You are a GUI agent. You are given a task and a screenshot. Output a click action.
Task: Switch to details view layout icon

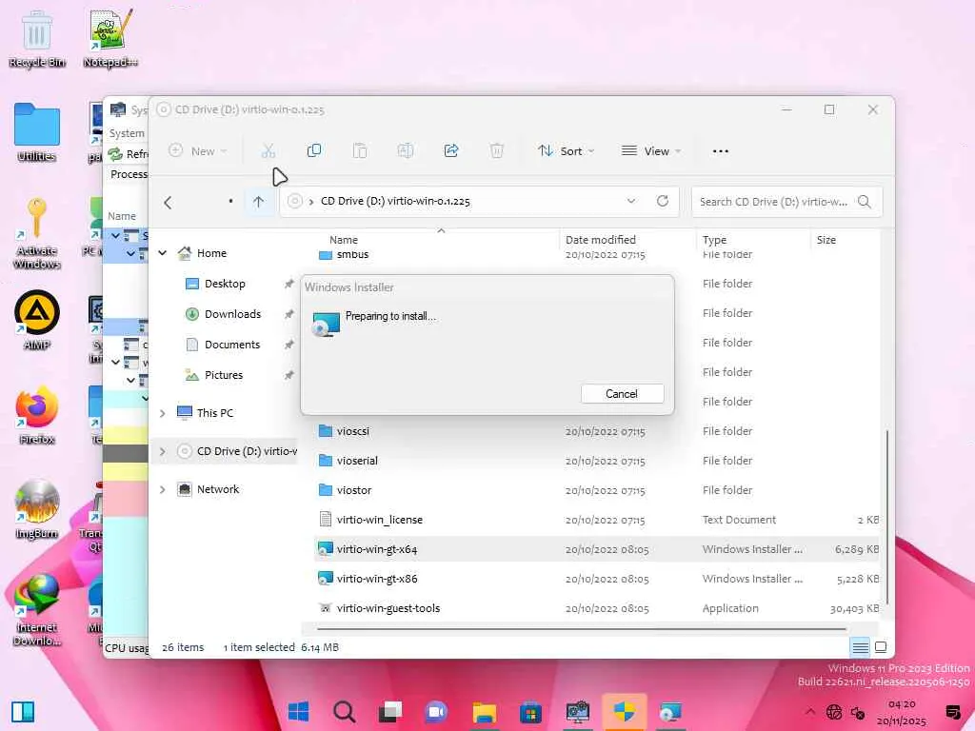[x=861, y=647]
